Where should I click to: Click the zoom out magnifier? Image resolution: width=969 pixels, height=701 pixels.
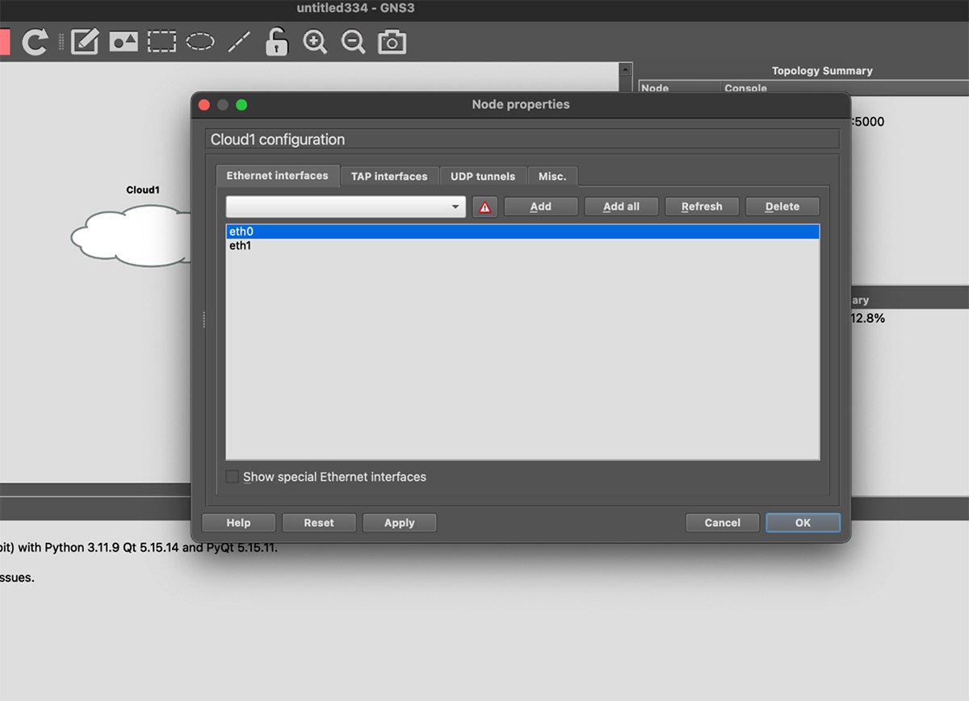(x=353, y=41)
